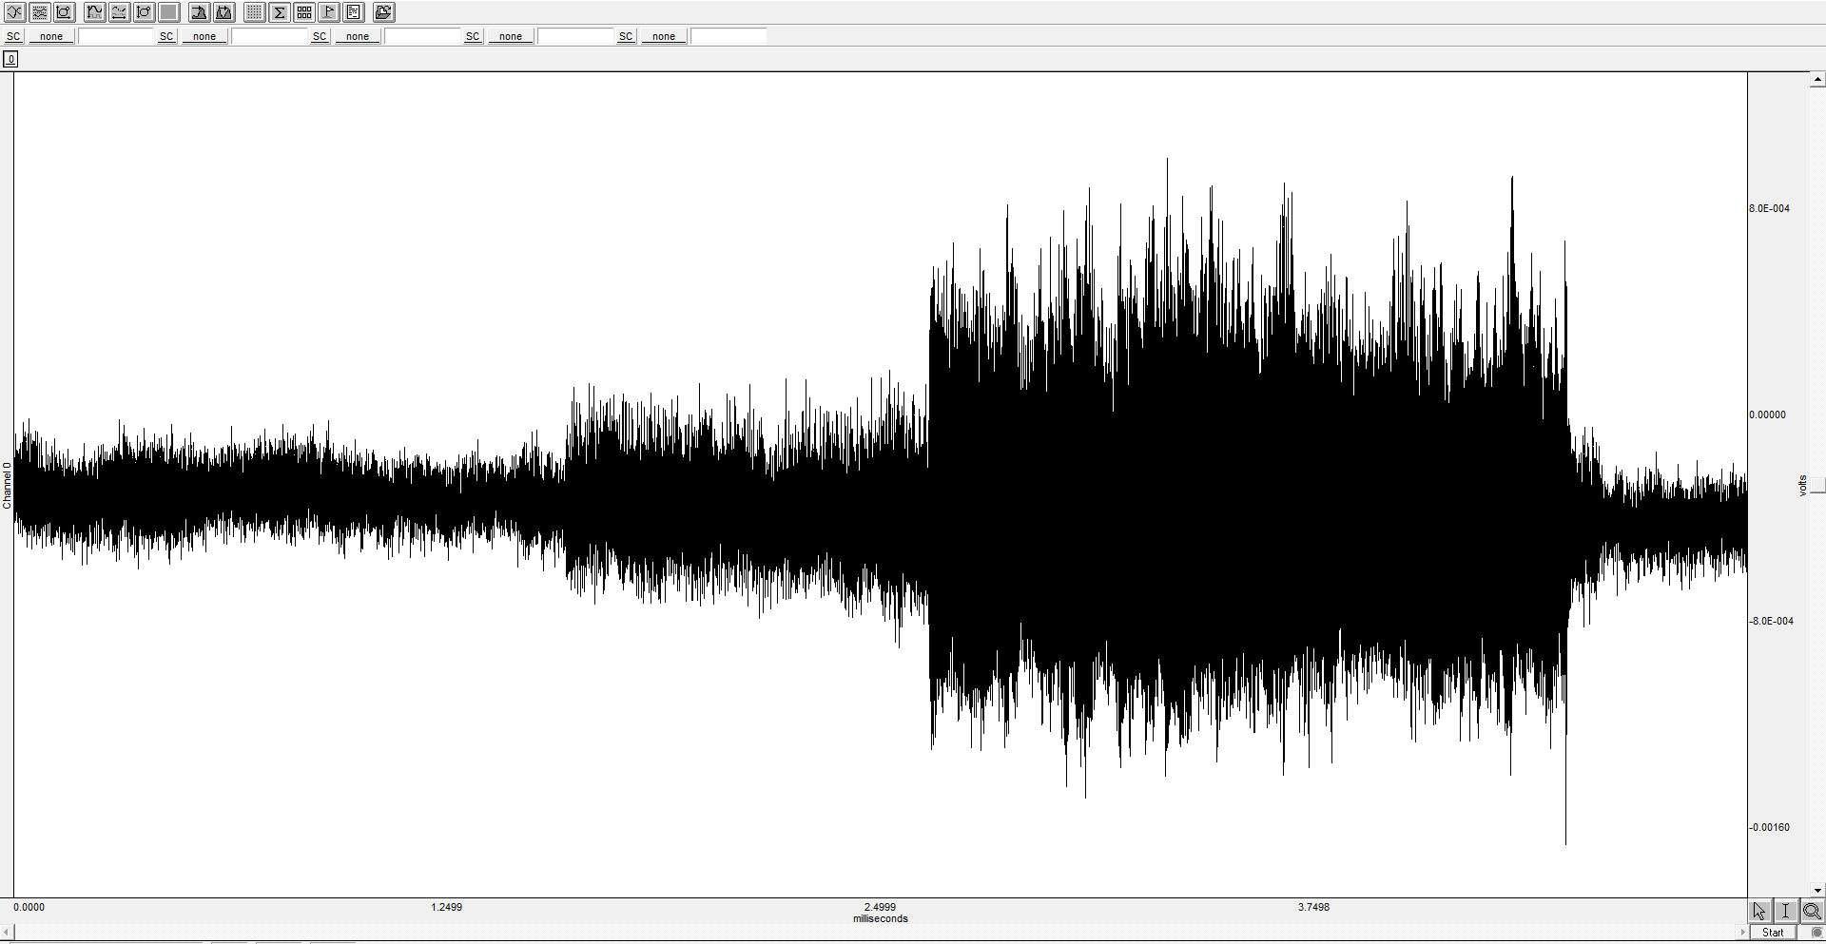Click the first empty field after 'none'

(116, 36)
